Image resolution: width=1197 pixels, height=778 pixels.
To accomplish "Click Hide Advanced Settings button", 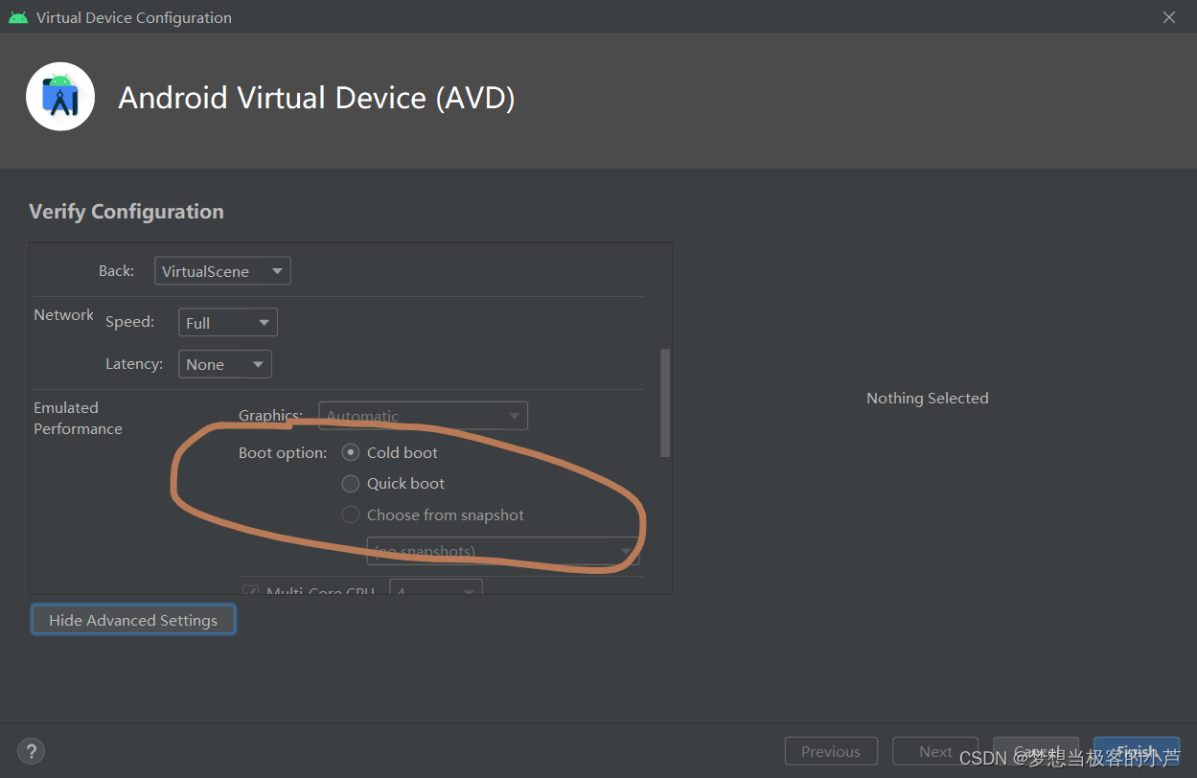I will pos(133,620).
